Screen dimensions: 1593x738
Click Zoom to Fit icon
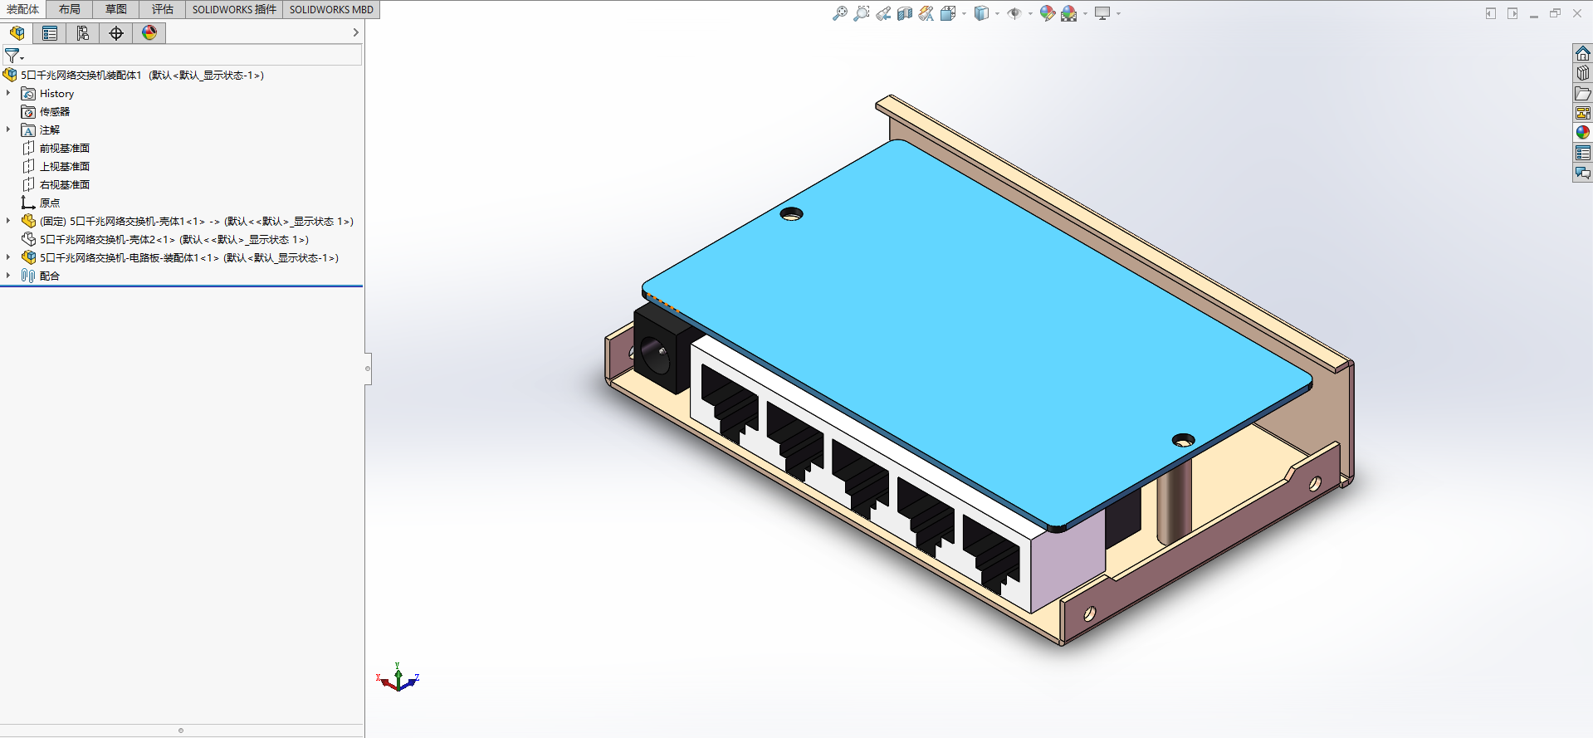click(x=840, y=13)
